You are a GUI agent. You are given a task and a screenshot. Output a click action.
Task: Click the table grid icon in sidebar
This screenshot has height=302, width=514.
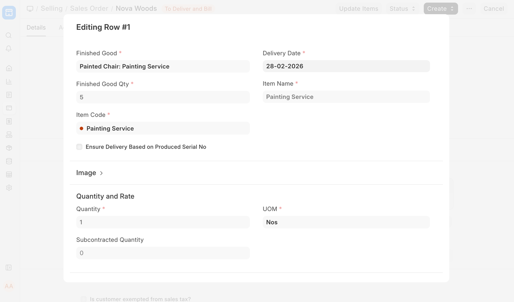tap(9, 174)
